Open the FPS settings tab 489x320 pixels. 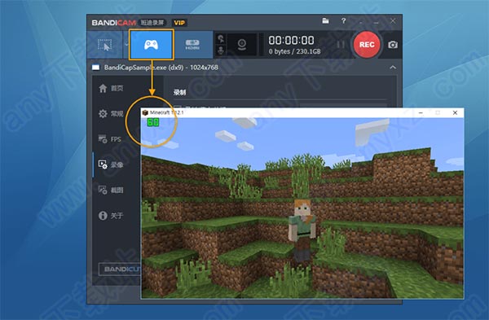coord(110,139)
